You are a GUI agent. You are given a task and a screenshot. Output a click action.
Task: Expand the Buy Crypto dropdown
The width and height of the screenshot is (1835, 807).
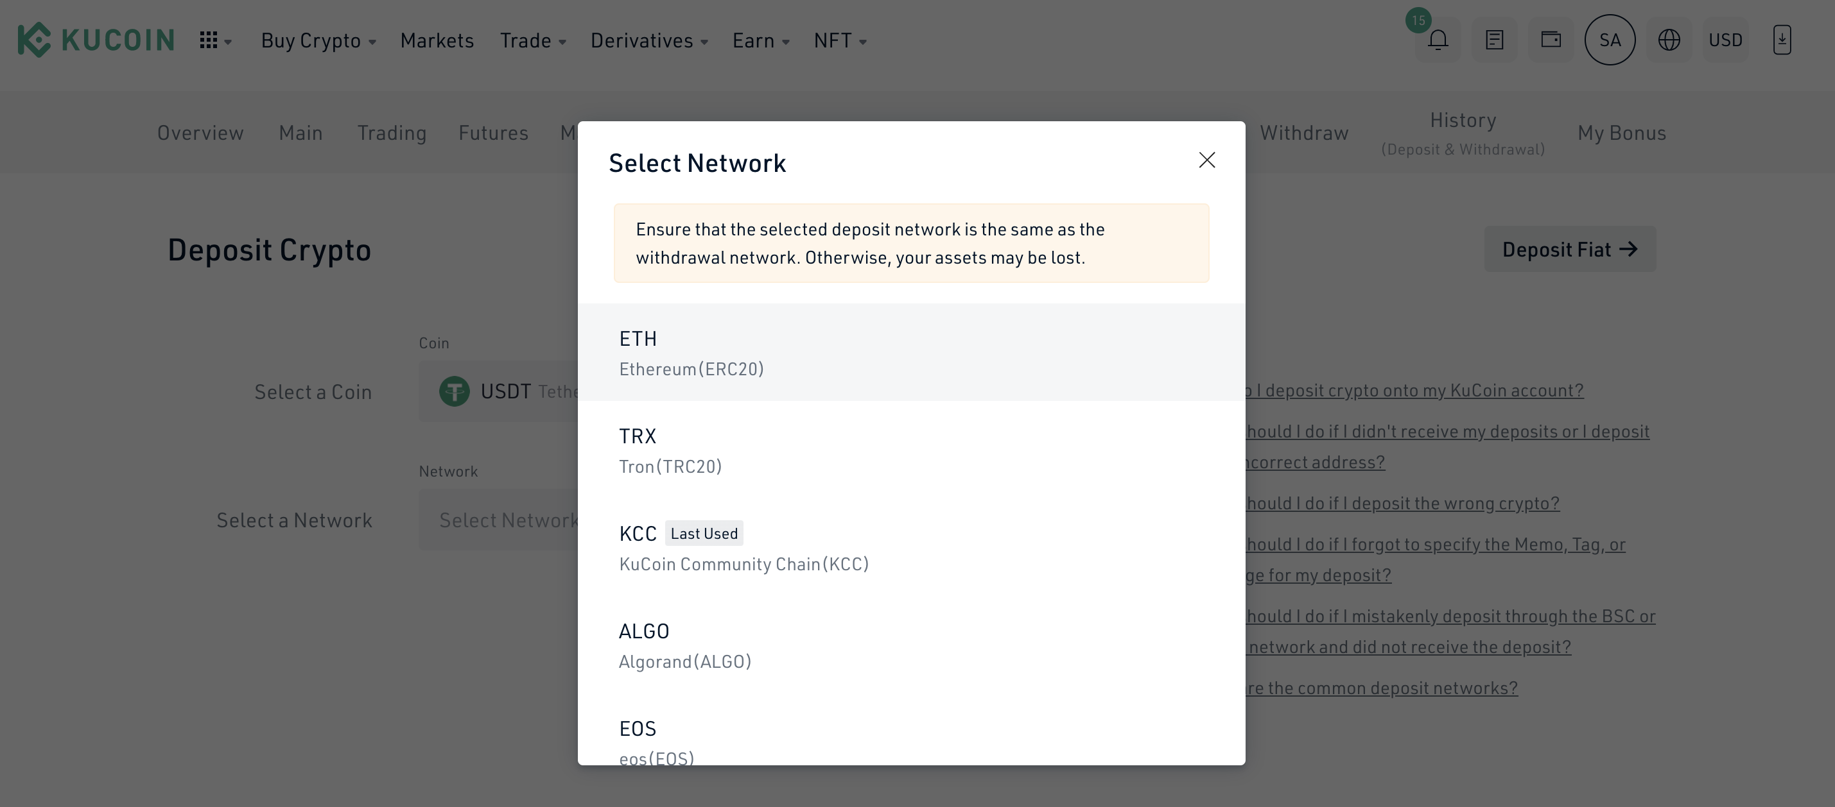pyautogui.click(x=318, y=40)
